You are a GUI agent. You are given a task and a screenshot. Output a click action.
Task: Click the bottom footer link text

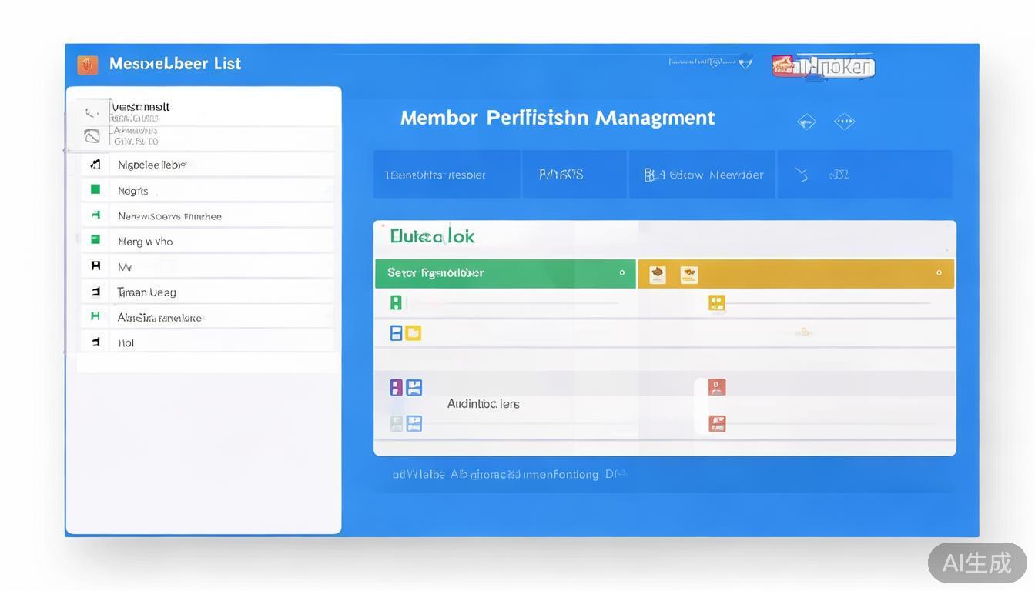coord(508,475)
